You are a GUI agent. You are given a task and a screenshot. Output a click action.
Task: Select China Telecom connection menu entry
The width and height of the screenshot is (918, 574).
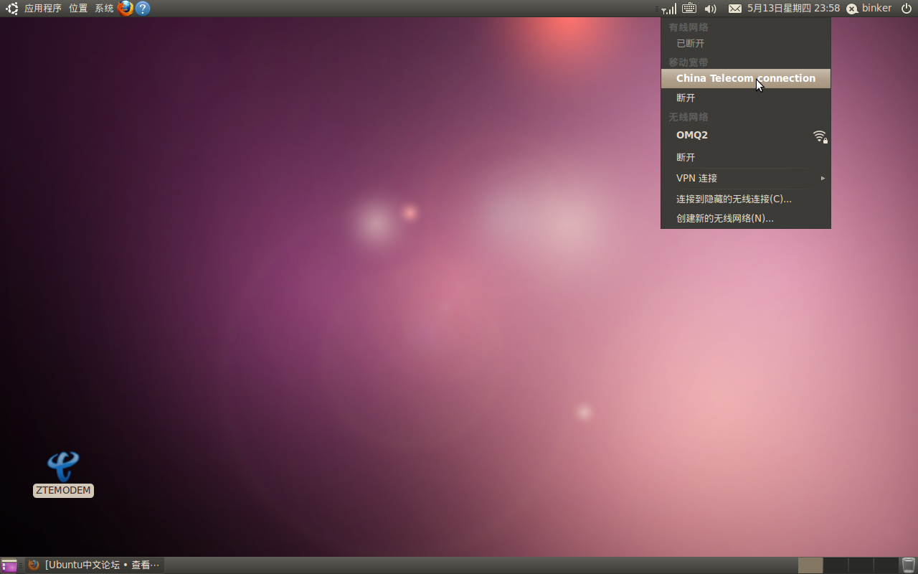(746, 78)
